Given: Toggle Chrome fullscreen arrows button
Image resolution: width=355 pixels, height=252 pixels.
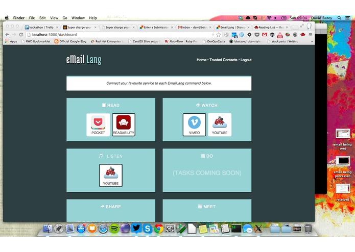Looking at the screenshot, I should pyautogui.click(x=302, y=26).
